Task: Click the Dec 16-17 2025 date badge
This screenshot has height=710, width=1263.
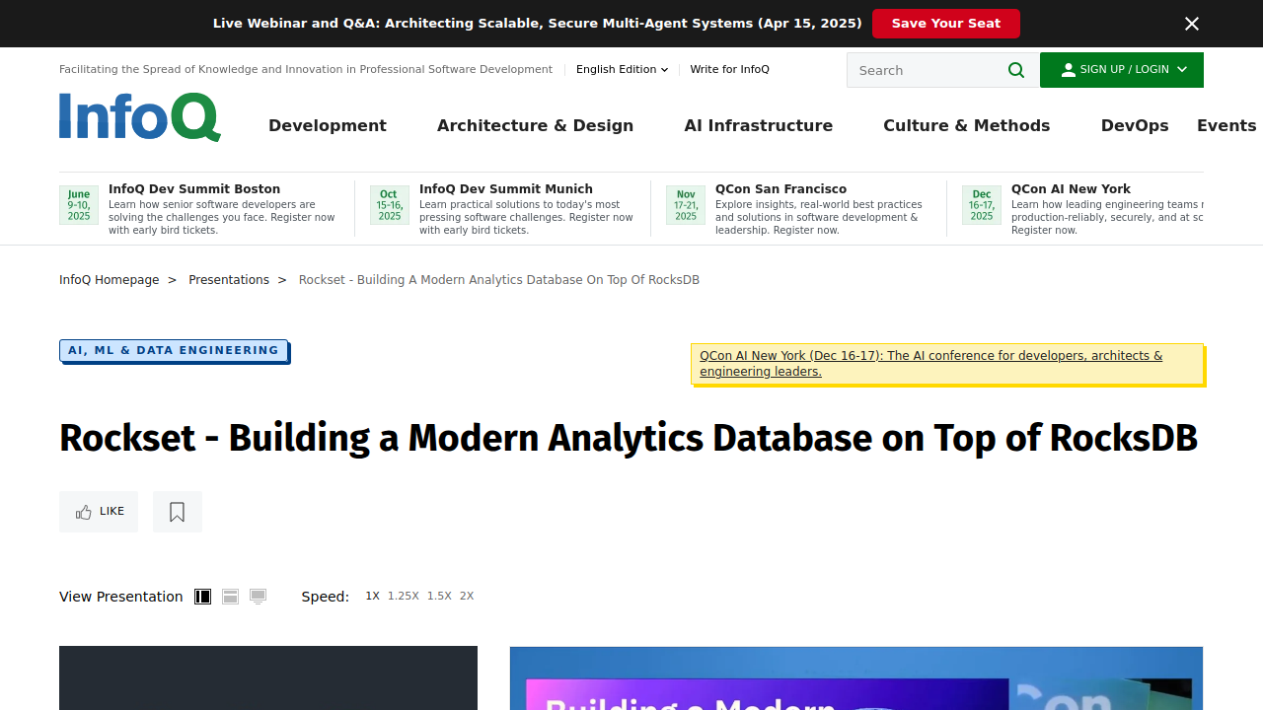Action: 982,205
